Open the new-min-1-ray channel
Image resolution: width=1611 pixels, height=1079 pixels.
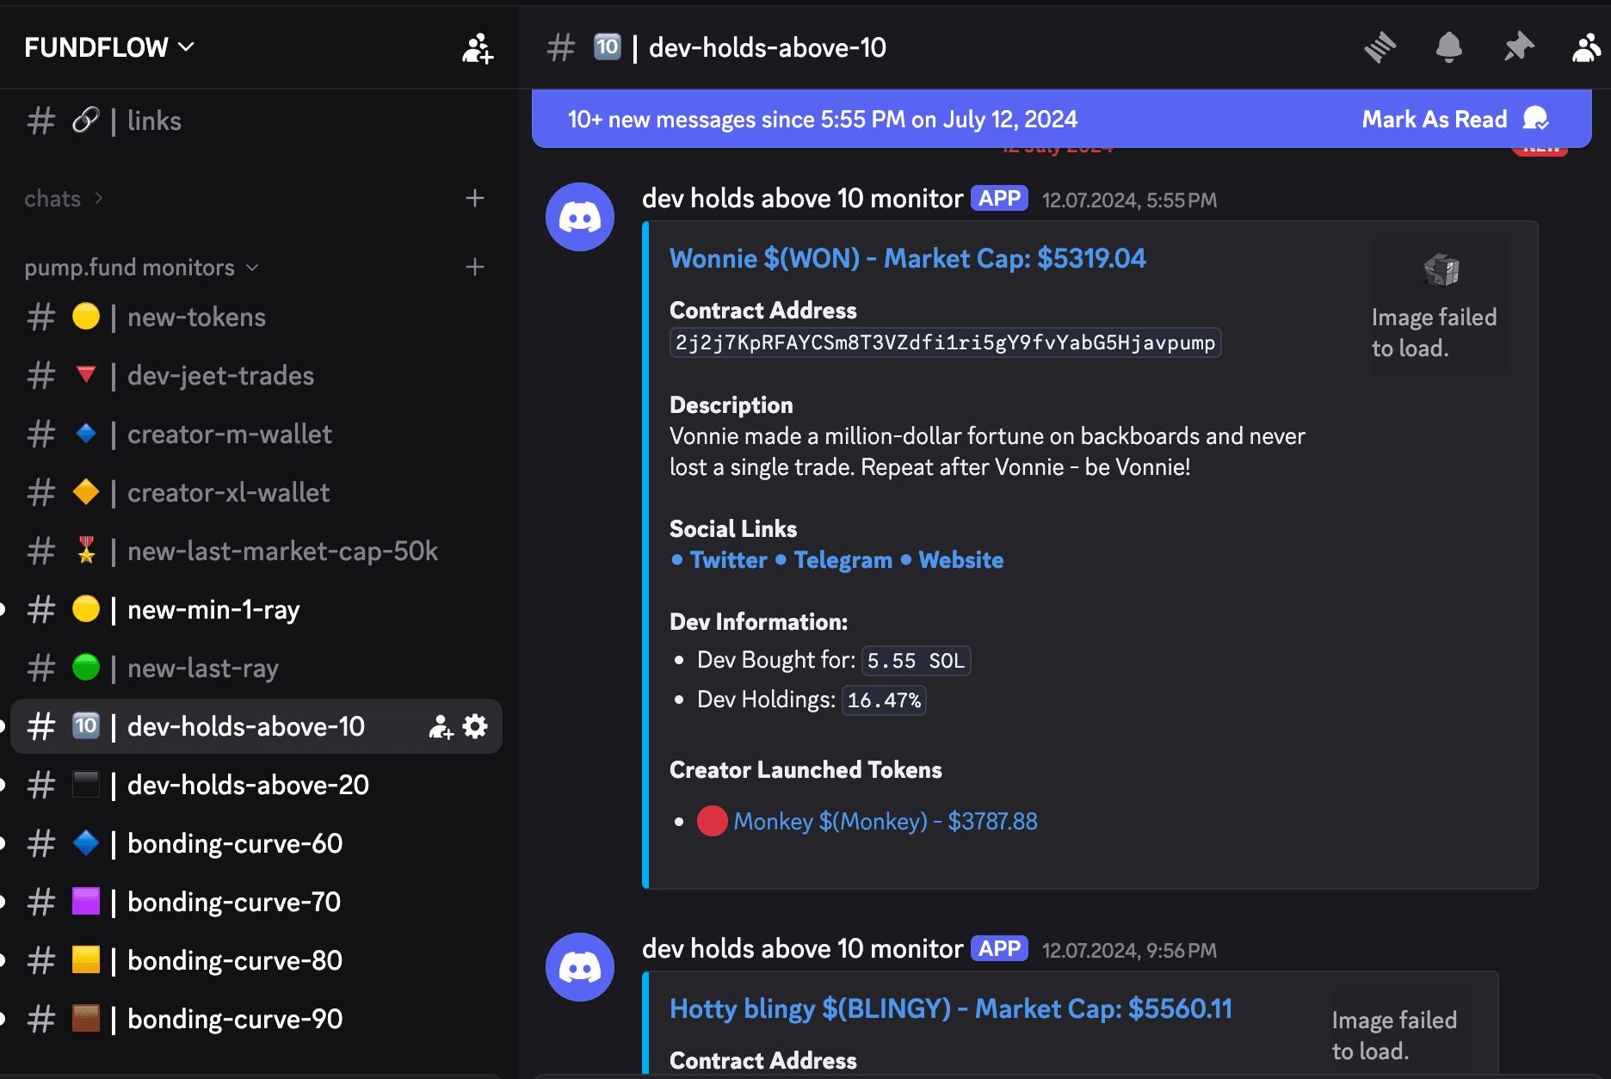[x=256, y=609]
